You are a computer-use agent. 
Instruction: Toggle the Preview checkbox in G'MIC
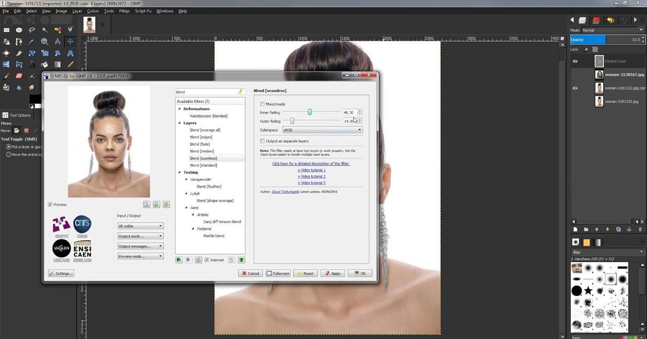coord(50,205)
